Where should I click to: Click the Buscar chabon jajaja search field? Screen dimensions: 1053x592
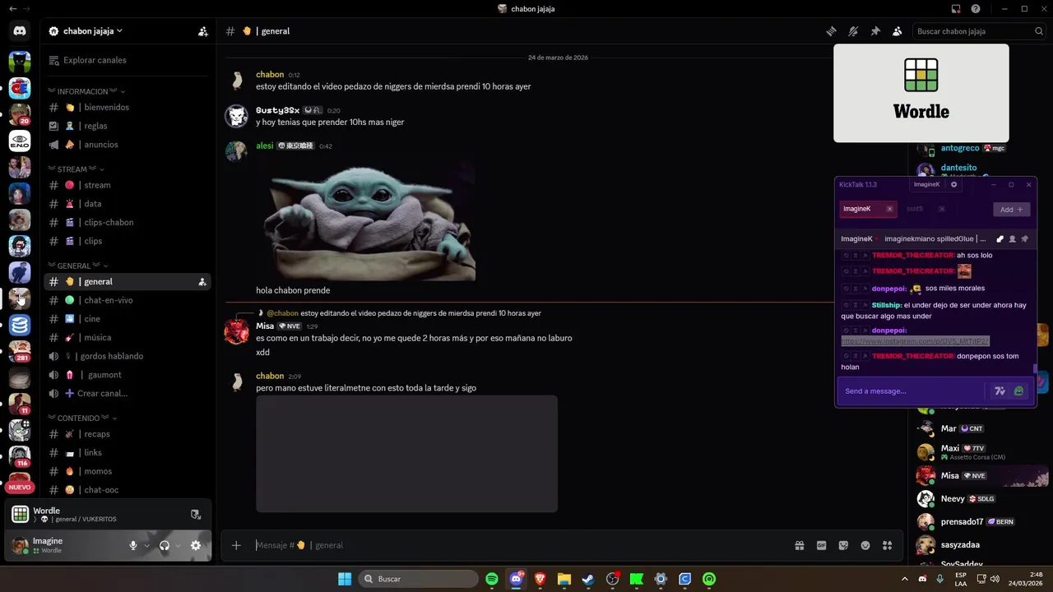point(979,31)
